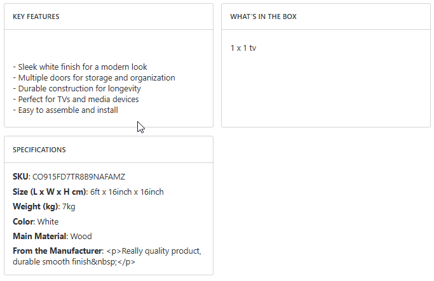Click the bold Color label

tap(24, 222)
